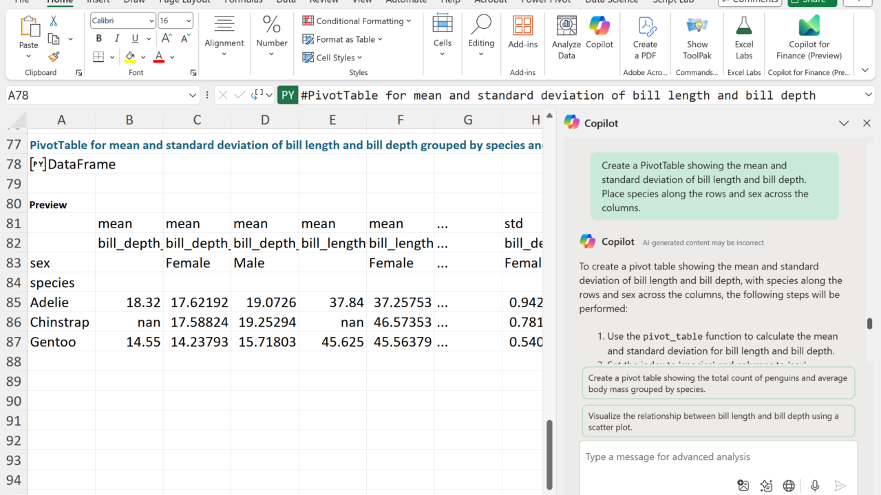Toggle italic formatting
This screenshot has width=881, height=495.
point(117,38)
